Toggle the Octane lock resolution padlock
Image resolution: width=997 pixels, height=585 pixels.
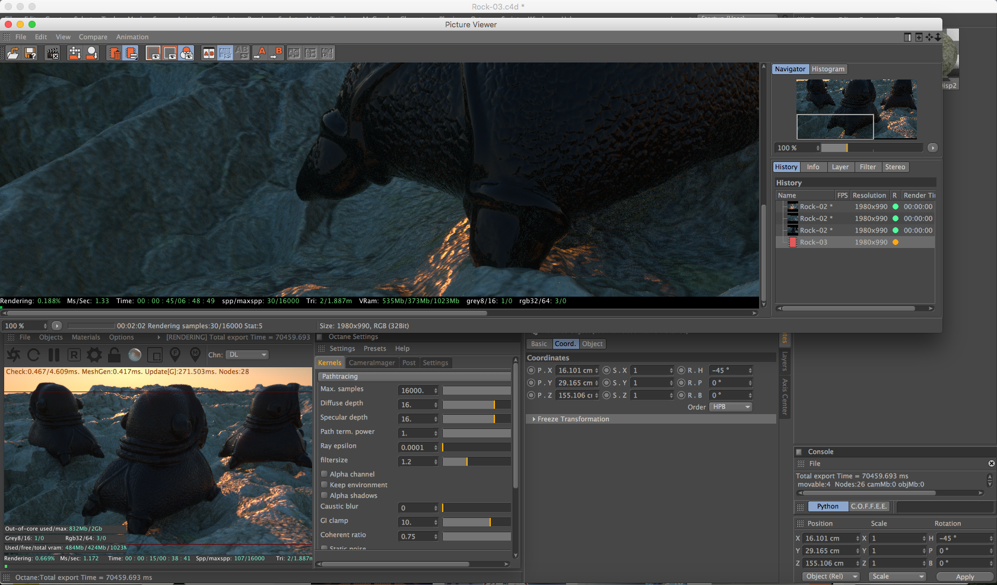115,355
